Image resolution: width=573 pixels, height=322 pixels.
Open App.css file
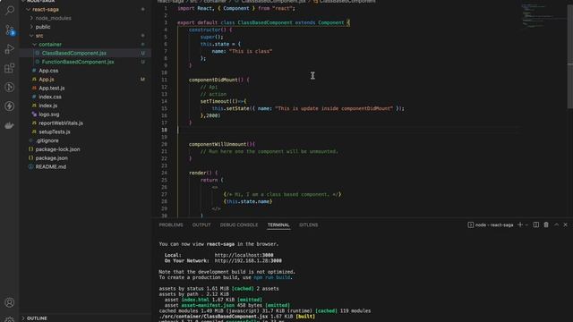48,71
